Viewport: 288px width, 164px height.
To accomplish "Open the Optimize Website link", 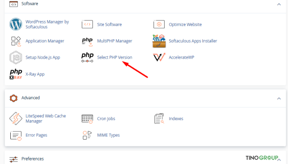I will click(185, 24).
